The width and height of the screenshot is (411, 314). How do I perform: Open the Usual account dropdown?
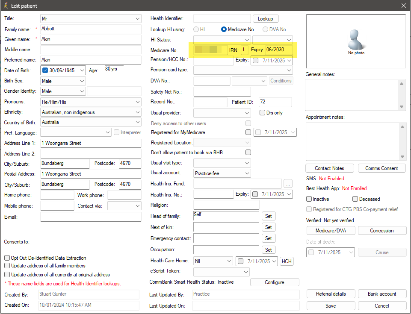click(x=247, y=173)
